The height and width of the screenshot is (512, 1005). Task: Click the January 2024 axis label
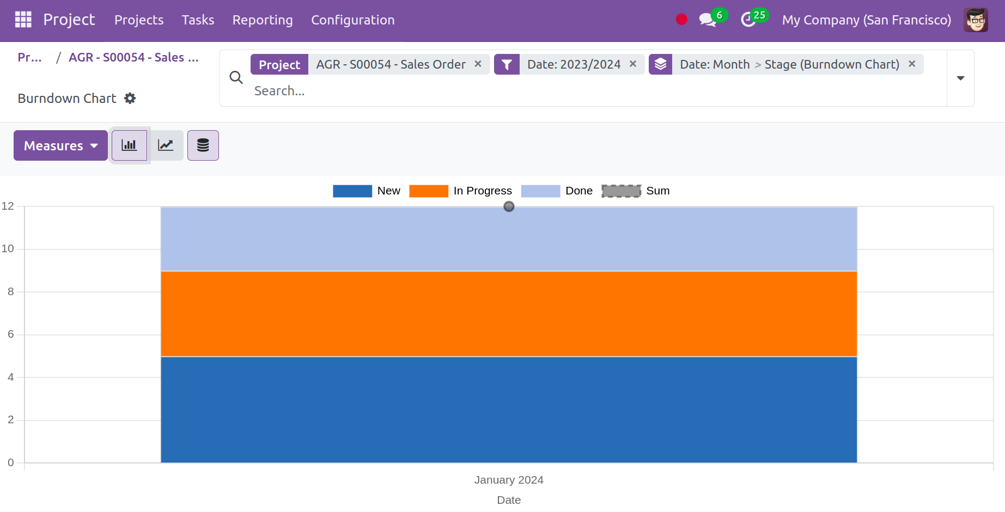(x=509, y=480)
